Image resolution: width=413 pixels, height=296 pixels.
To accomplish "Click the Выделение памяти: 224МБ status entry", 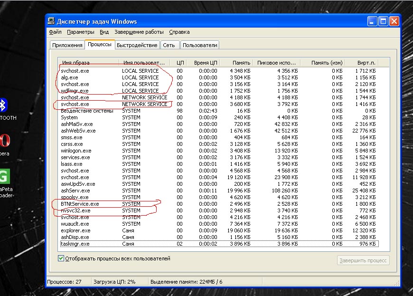I will click(x=186, y=282).
